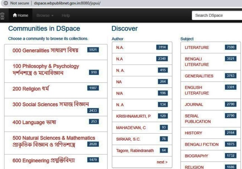242x169 pixels.
Task: Click the browser address bar URL
Action: 67,3
